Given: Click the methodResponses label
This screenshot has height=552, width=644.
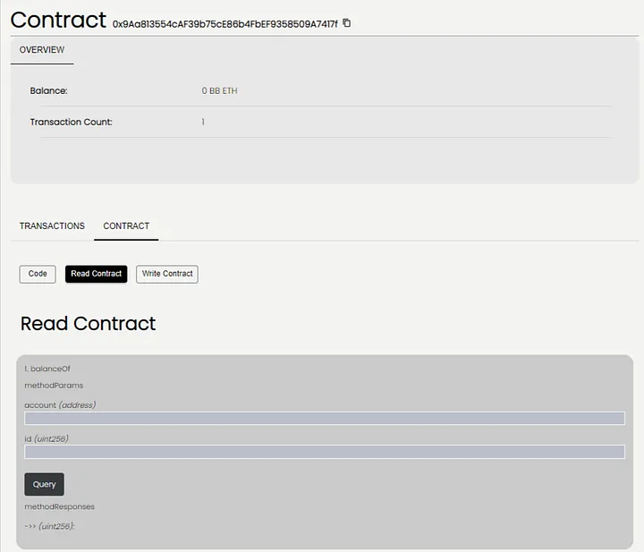Looking at the screenshot, I should tap(59, 507).
